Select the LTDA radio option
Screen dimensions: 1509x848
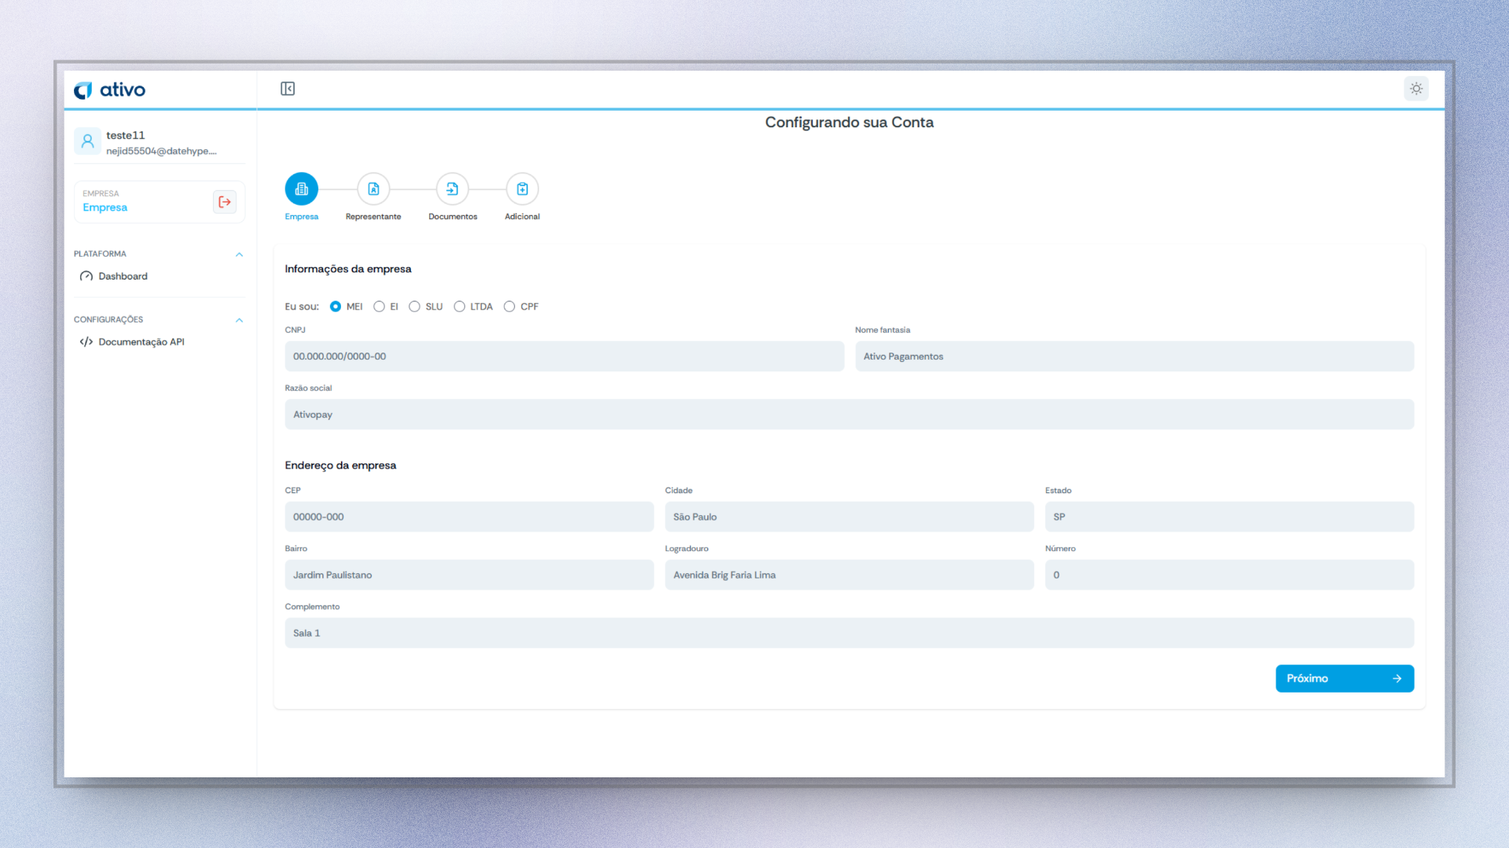pos(460,307)
